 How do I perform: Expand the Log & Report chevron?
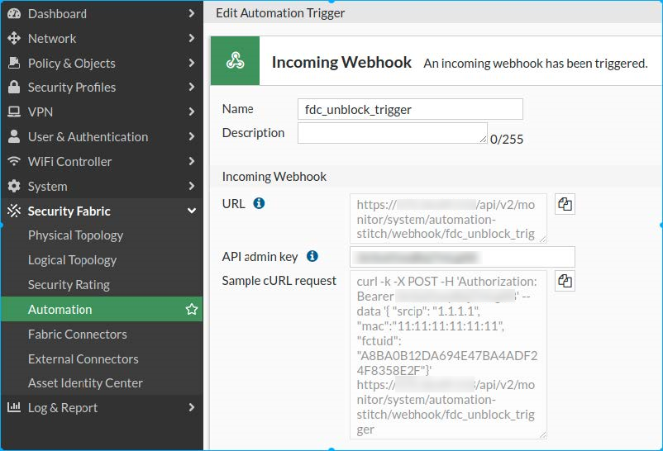pos(192,408)
